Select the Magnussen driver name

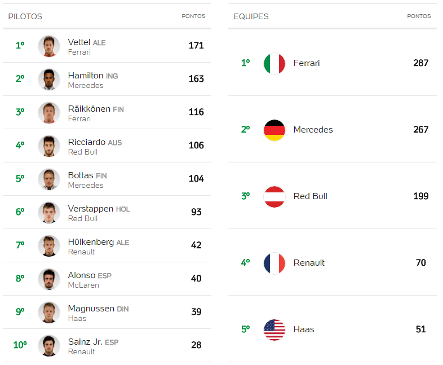(91, 309)
